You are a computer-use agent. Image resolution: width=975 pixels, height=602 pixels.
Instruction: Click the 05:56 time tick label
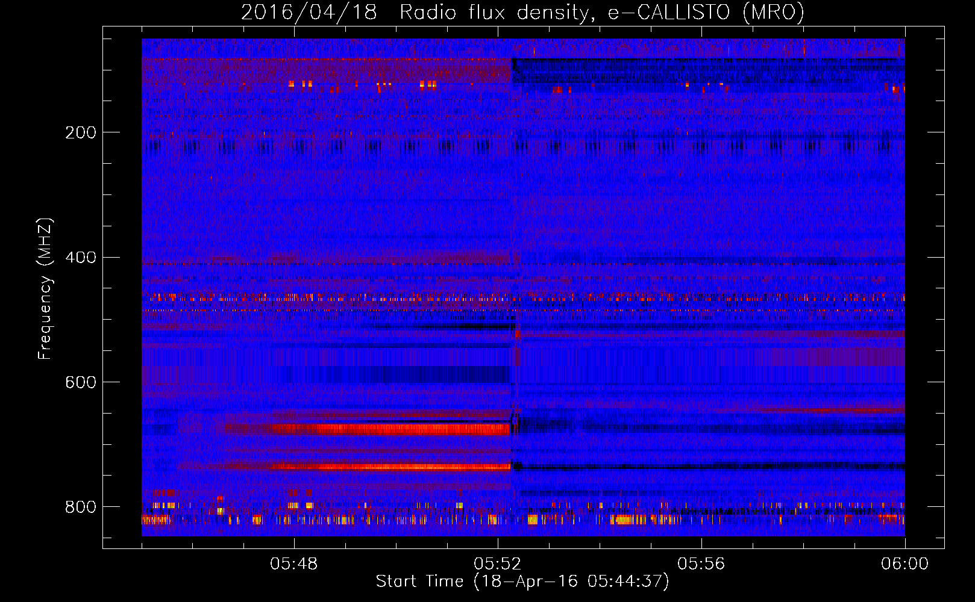coord(701,564)
